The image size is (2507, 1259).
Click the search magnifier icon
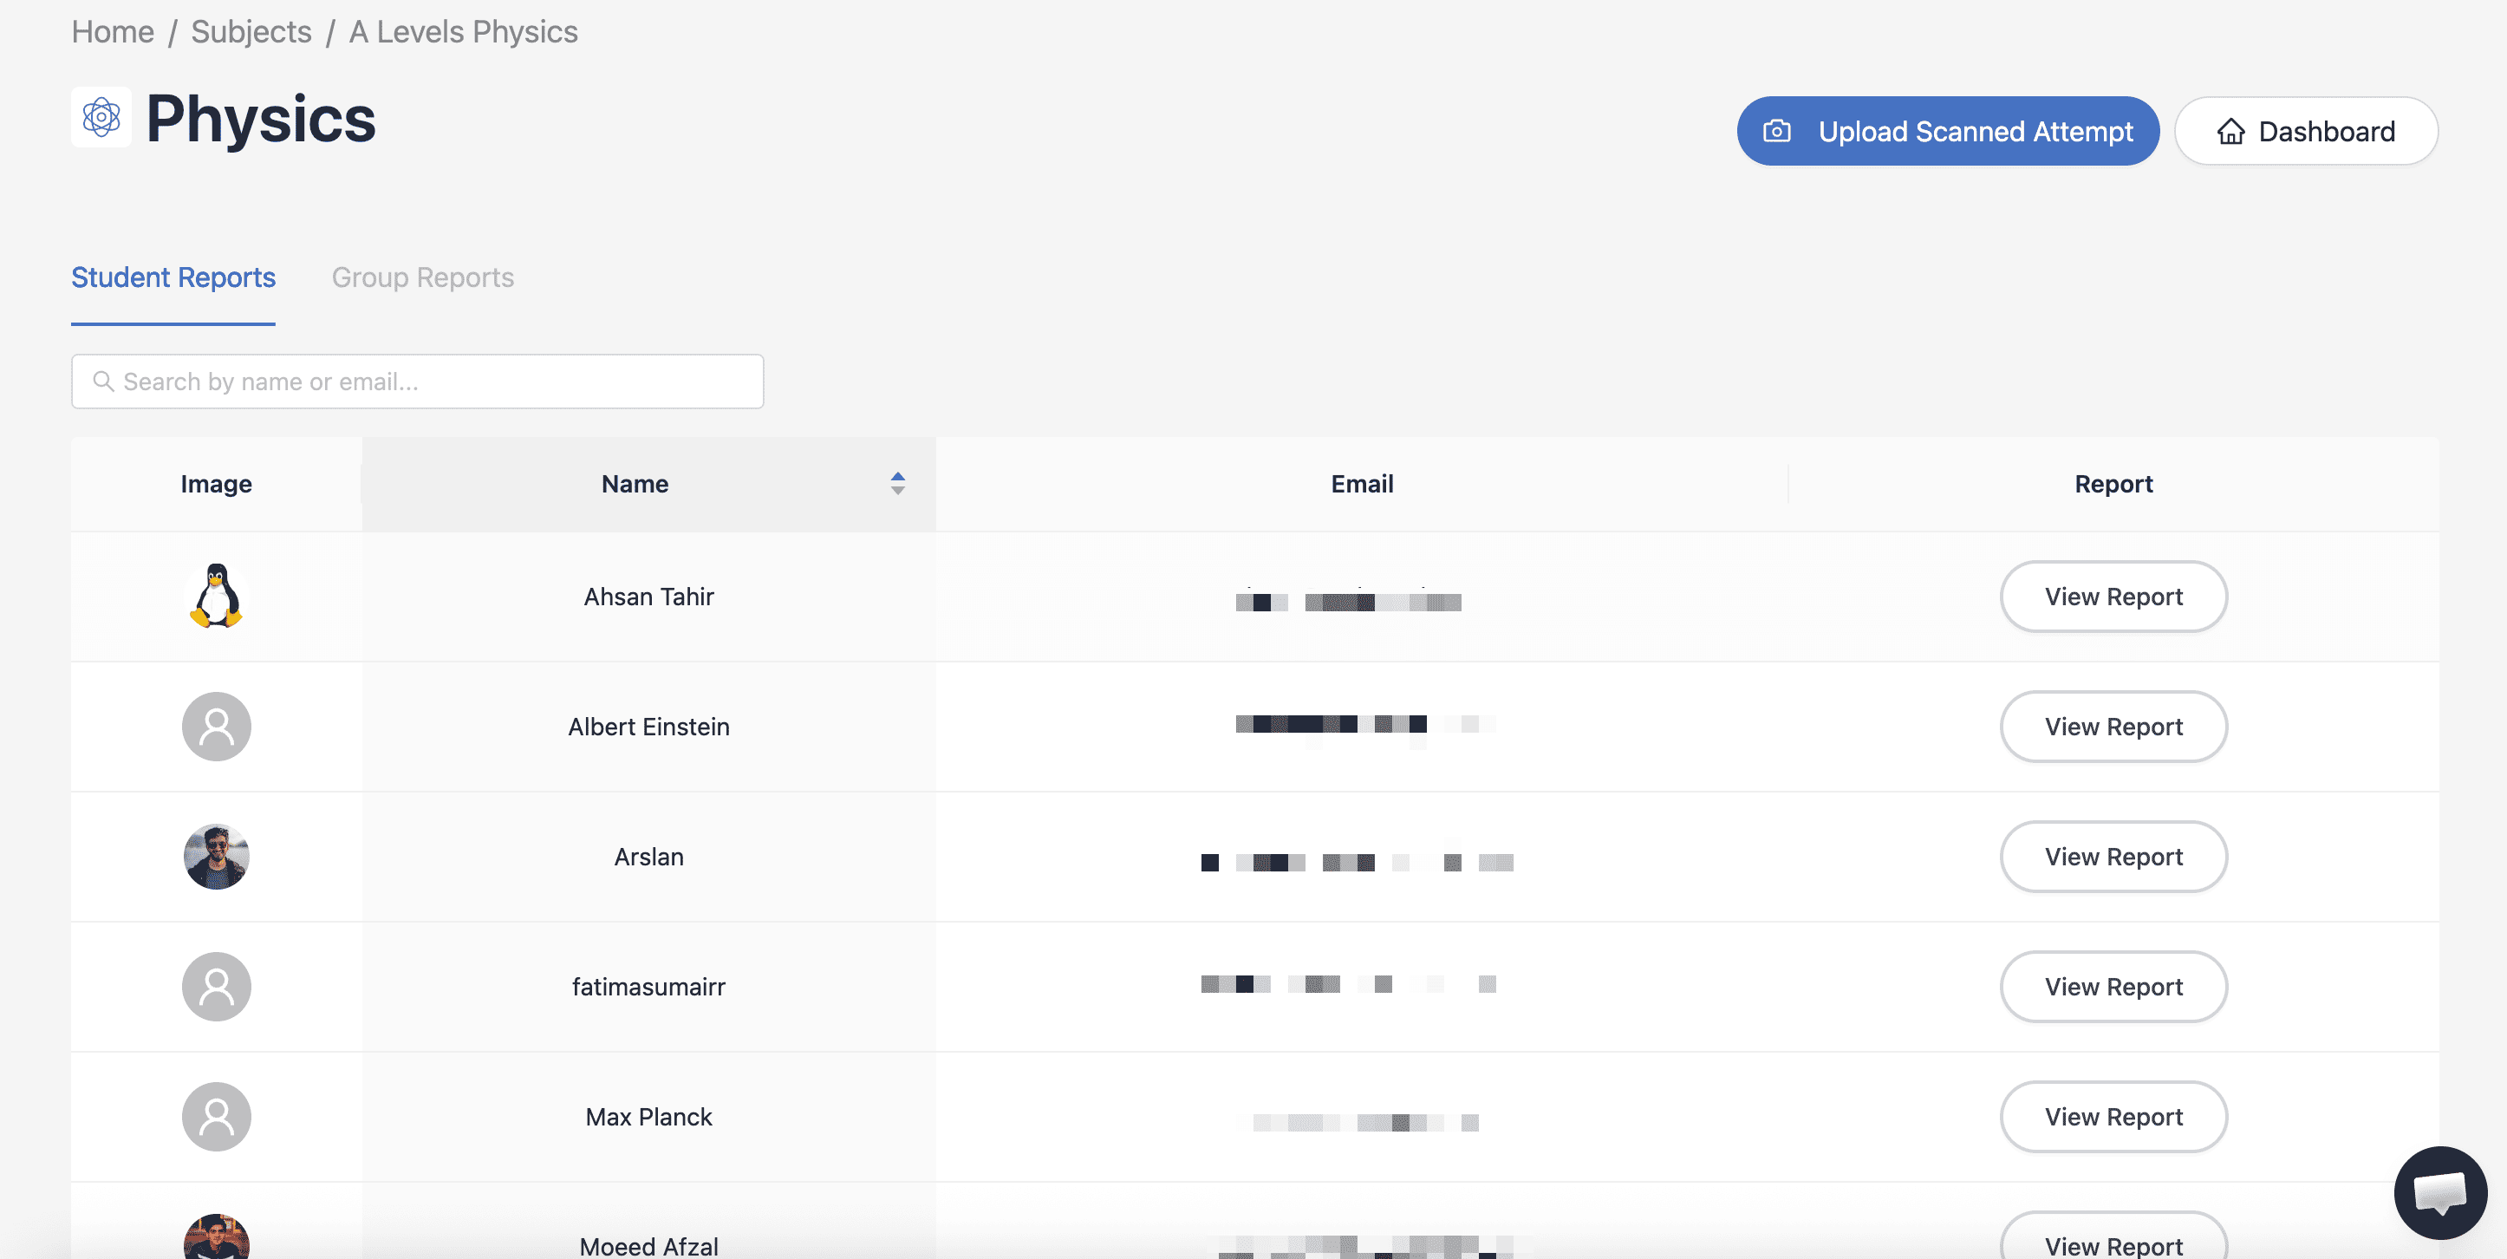pyautogui.click(x=103, y=381)
